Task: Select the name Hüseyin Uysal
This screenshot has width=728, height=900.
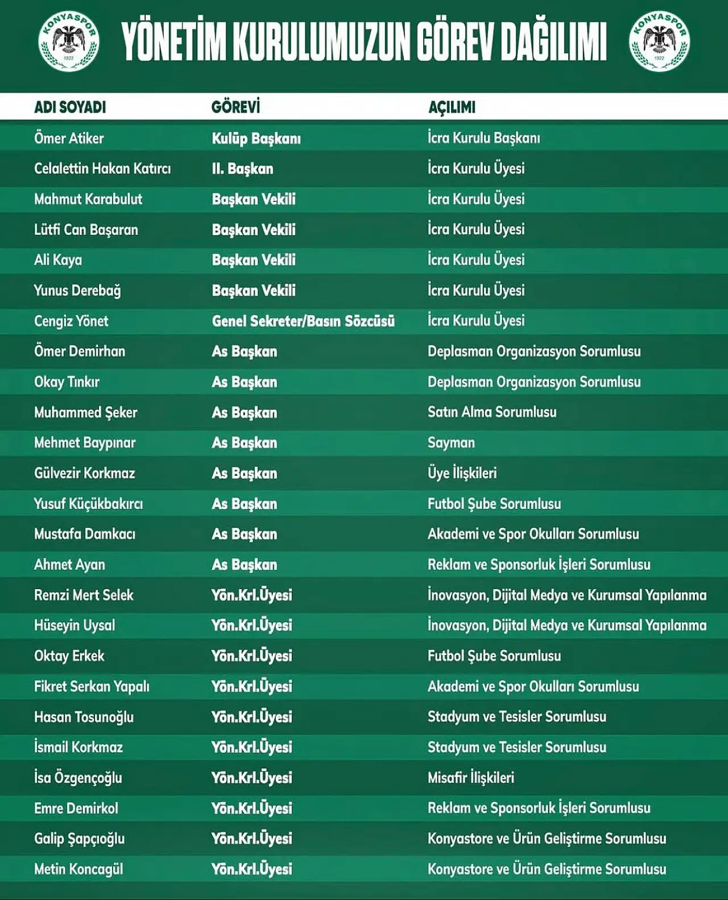Action: pos(75,626)
